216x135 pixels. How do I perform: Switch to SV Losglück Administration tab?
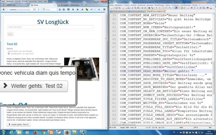point(70,5)
